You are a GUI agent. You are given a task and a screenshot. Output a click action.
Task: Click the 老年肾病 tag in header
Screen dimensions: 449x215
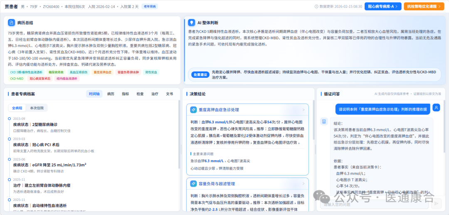pyautogui.click(x=150, y=6)
